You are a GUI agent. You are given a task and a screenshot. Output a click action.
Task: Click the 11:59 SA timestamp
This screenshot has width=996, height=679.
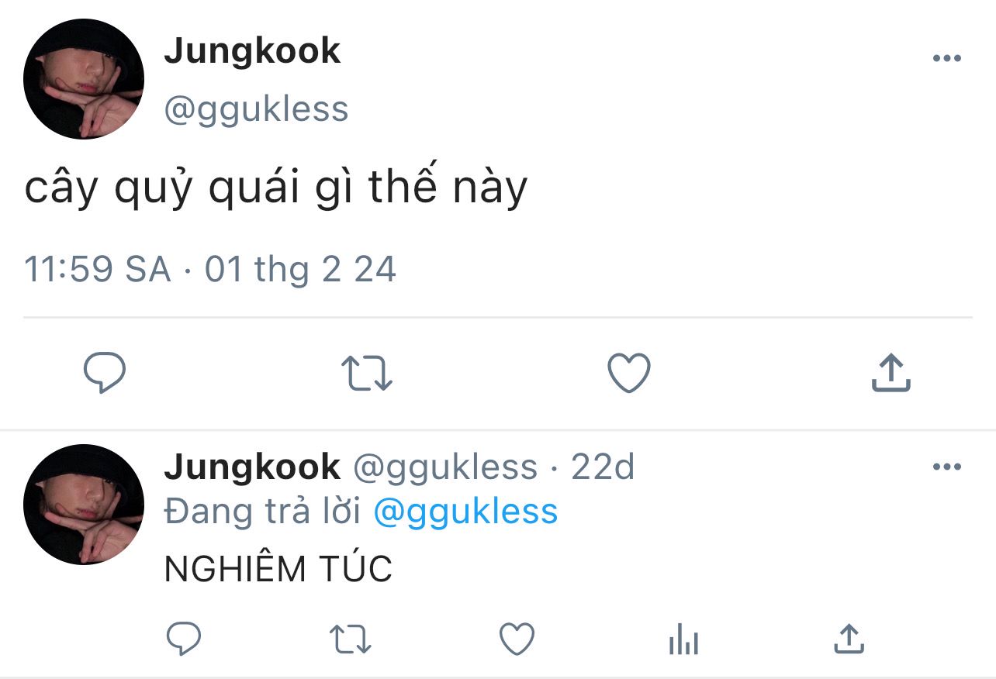(x=97, y=270)
